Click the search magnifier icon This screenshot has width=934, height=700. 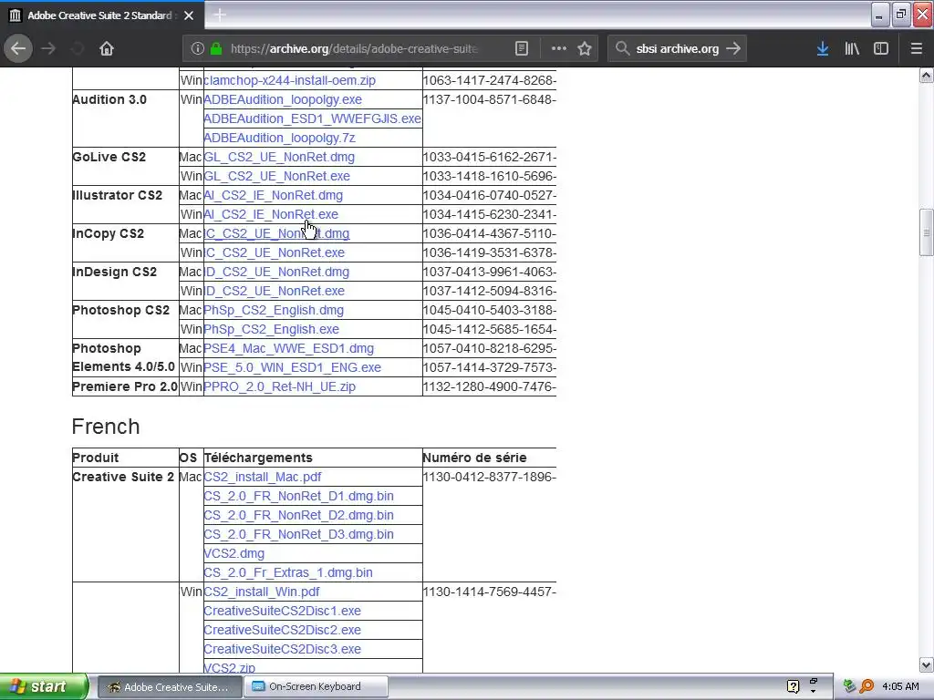[x=622, y=48]
